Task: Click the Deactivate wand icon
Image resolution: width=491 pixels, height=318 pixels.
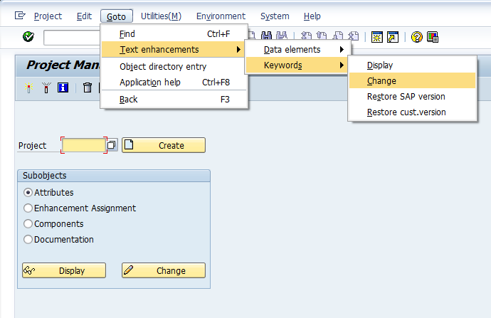Action: [x=46, y=88]
